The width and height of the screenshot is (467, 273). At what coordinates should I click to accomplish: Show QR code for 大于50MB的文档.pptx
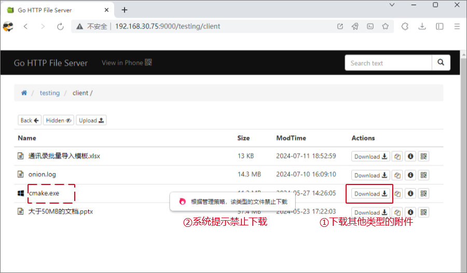tap(423, 212)
